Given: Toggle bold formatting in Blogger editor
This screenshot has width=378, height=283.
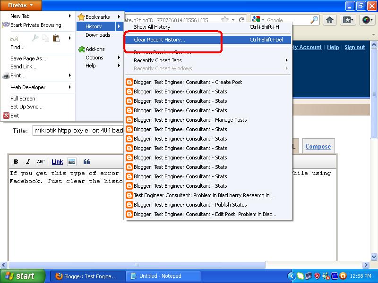Looking at the screenshot, I should [16, 162].
